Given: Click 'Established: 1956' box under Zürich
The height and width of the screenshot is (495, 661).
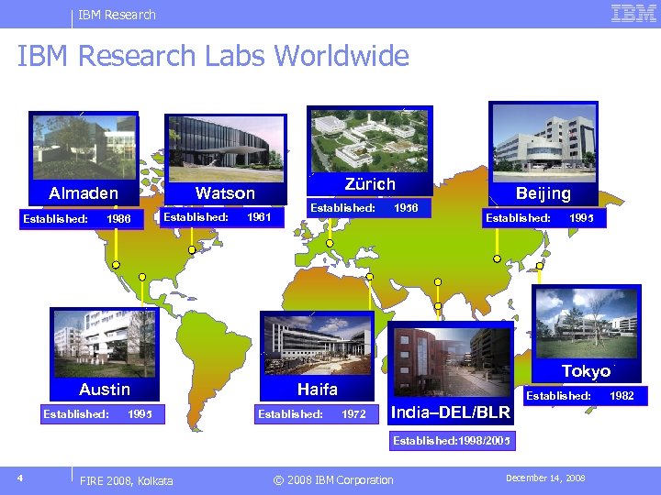Looking at the screenshot, I should click(x=369, y=208).
